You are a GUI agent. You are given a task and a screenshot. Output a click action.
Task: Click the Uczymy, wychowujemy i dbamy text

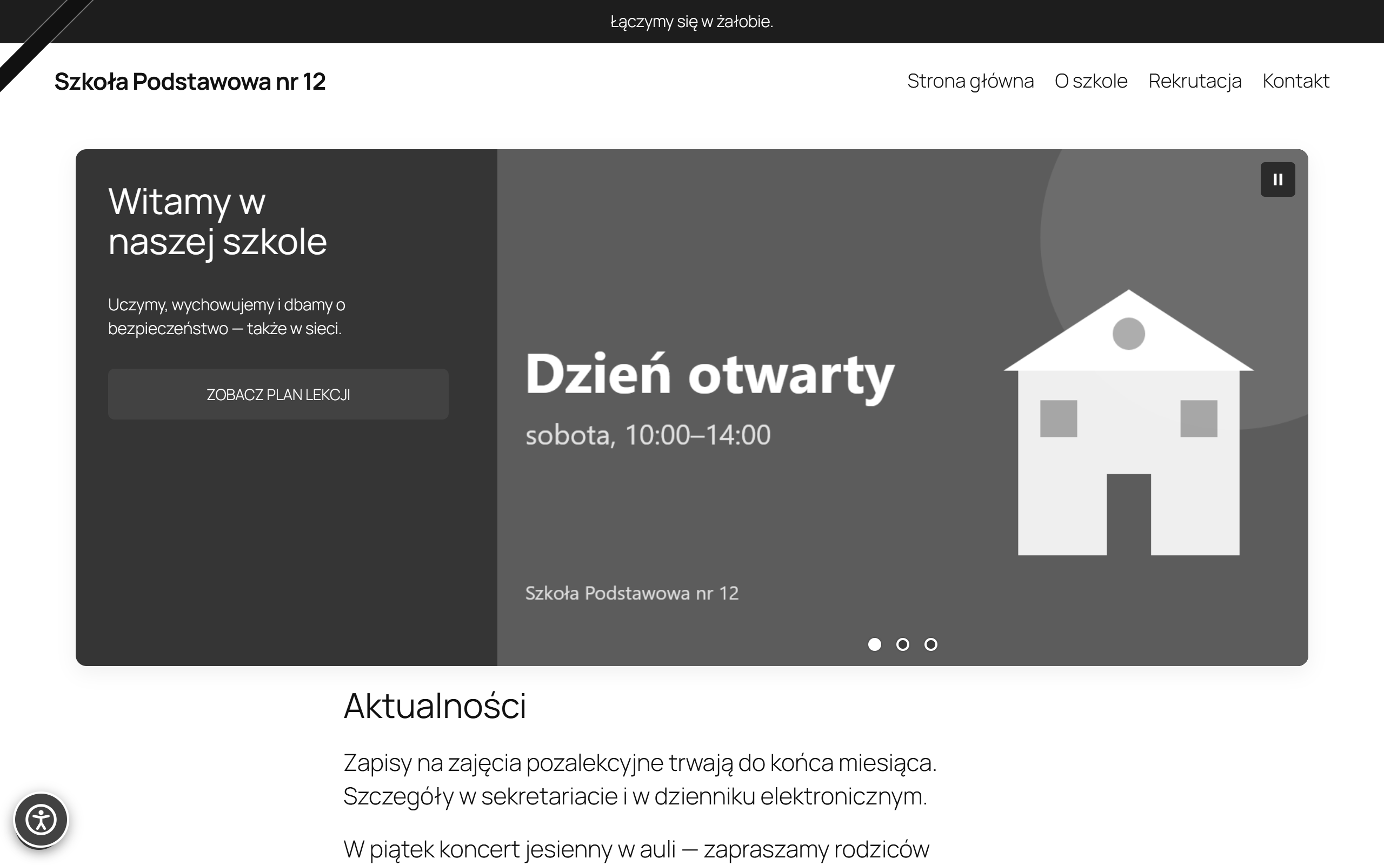tap(227, 316)
